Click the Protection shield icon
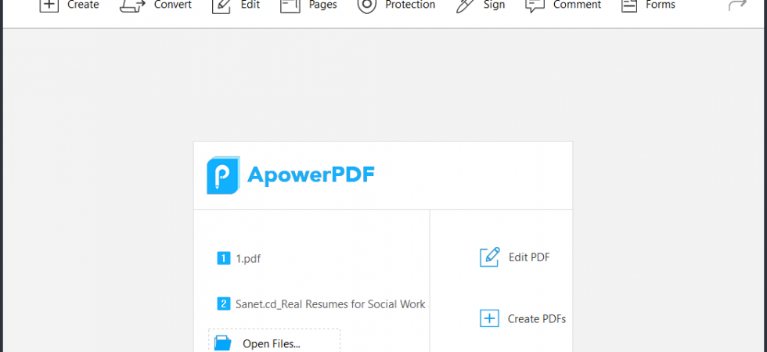Screen dimensions: 767x352 [x=366, y=5]
